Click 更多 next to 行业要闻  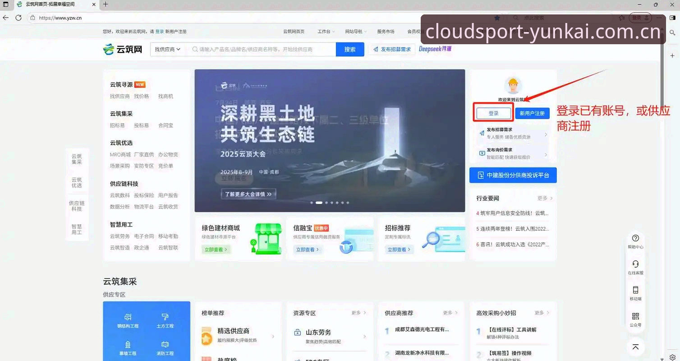pyautogui.click(x=545, y=198)
